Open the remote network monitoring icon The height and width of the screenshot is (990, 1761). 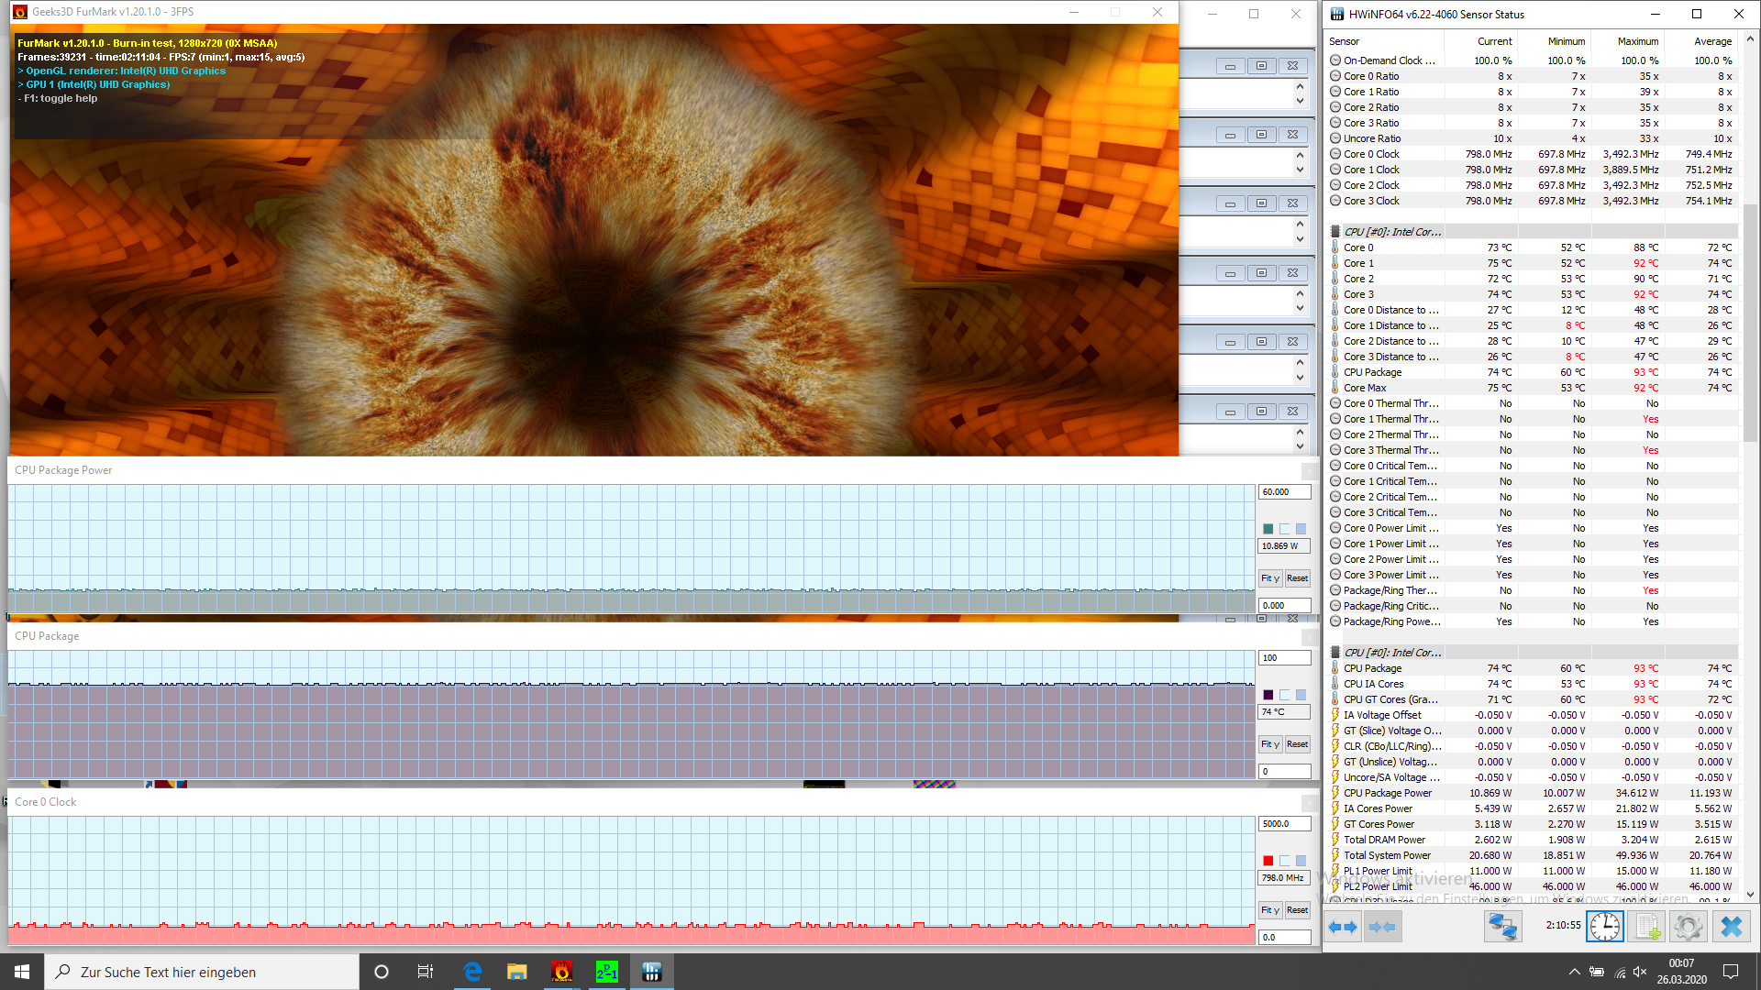coord(1502,928)
